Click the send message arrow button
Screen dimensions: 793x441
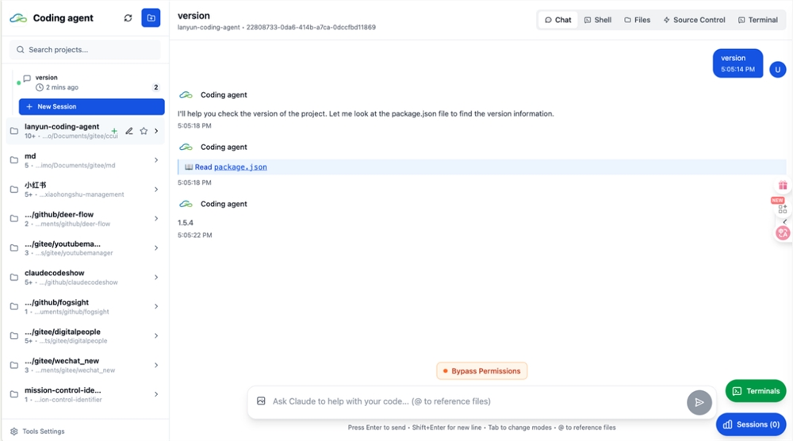[699, 403]
